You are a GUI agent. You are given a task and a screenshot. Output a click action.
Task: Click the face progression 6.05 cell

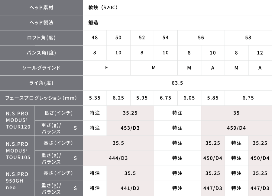(189, 98)
